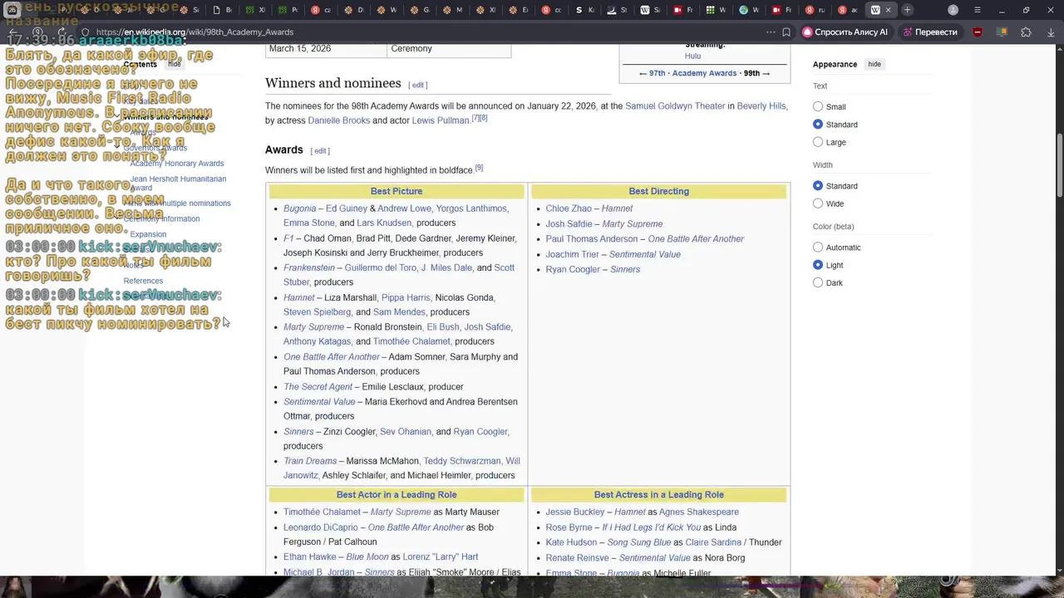The height and width of the screenshot is (598, 1064).
Task: Jump to Jean Hersholt Humanitarian Award in contents
Action: [178, 184]
